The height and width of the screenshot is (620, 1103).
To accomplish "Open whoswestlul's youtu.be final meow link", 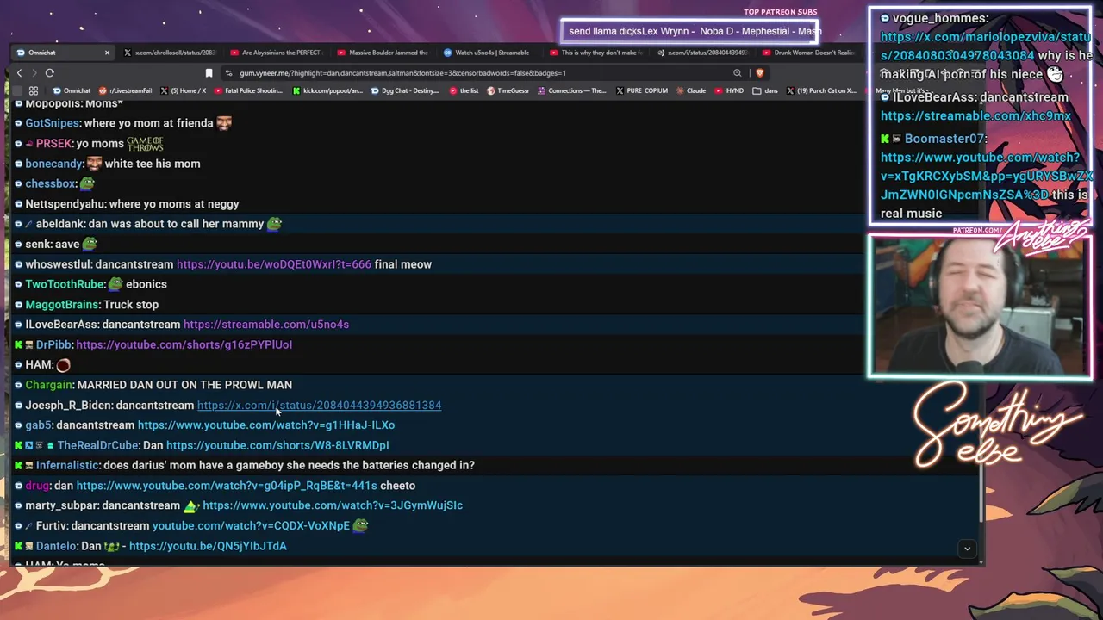I will pyautogui.click(x=274, y=264).
